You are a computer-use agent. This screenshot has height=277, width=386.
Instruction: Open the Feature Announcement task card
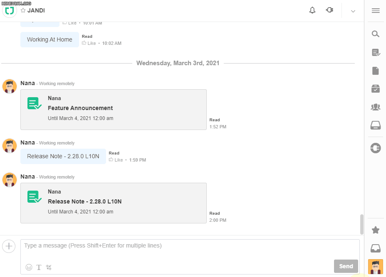click(x=114, y=110)
